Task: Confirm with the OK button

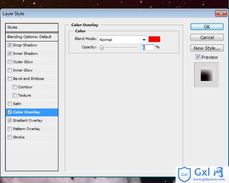Action: [207, 27]
